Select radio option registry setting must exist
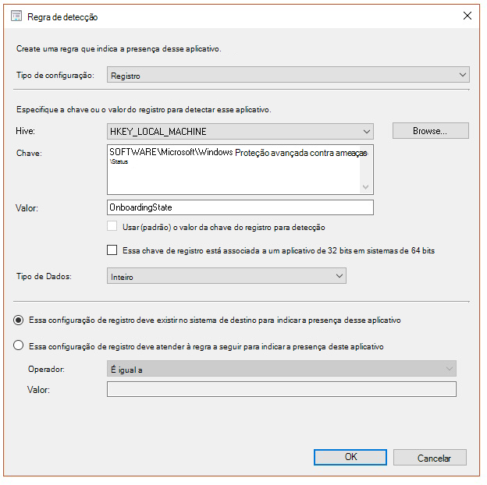The image size is (487, 485). [19, 320]
